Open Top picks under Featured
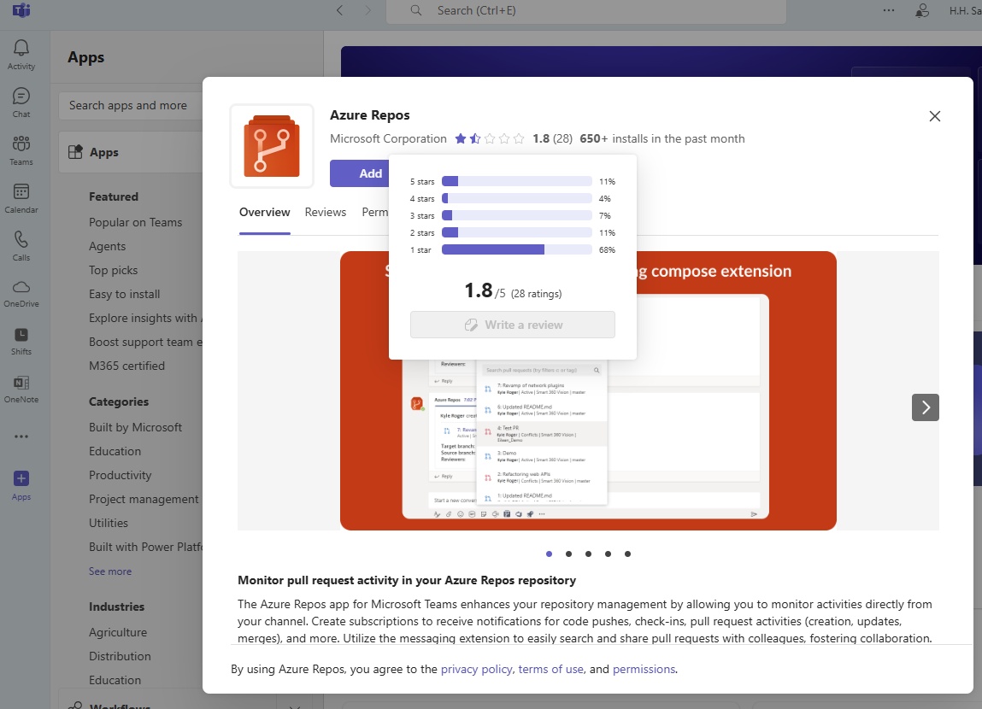This screenshot has height=709, width=982. (x=114, y=270)
